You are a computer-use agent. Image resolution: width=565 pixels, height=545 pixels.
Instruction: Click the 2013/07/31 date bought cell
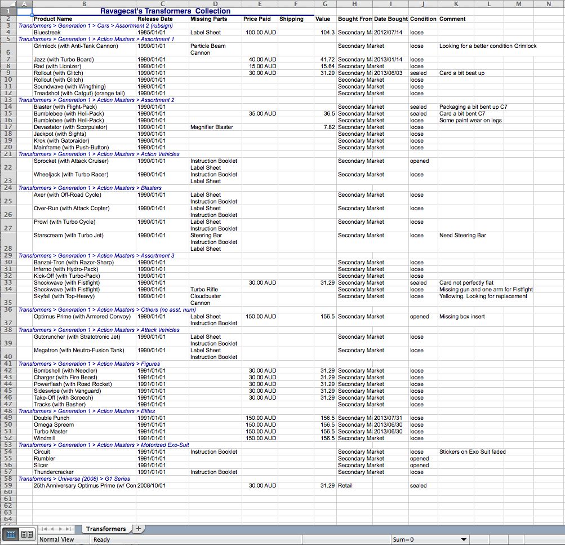[x=390, y=418]
